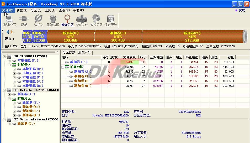Click the 终止柱面 column header

[192, 57]
